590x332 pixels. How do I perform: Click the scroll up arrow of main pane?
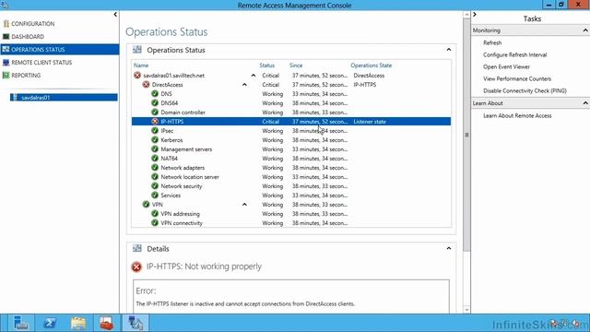[466, 15]
